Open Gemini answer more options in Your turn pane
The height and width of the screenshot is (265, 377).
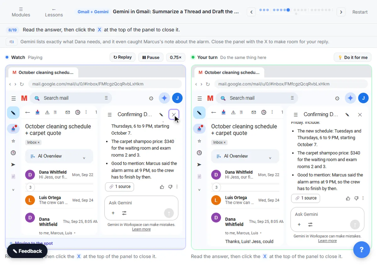pos(363,198)
